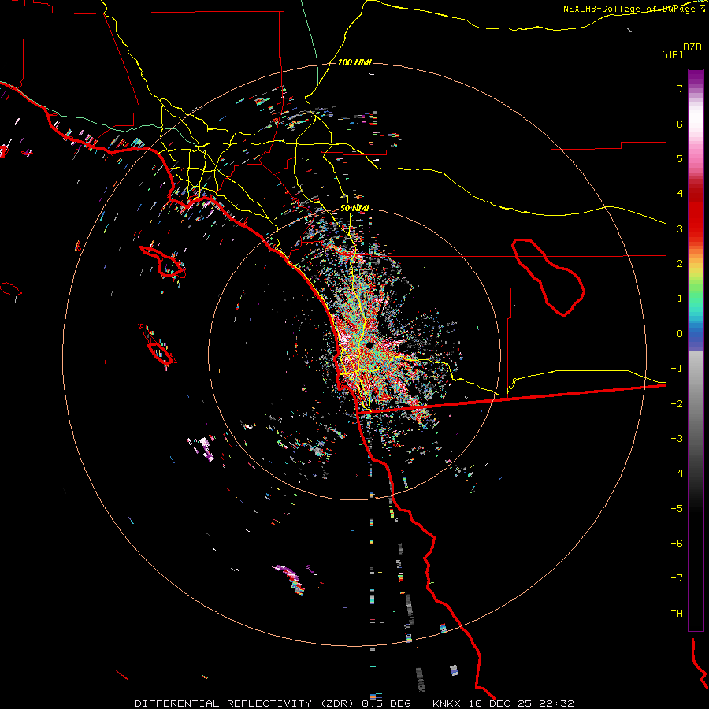
Task: Click the 2 dB label on color scale
Action: coord(680,264)
